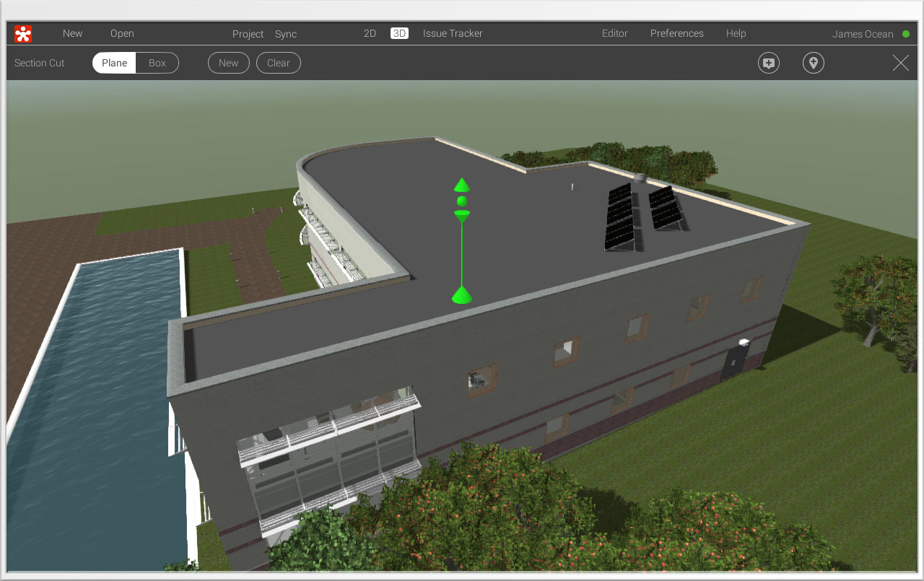
Task: Close the Section Cut toolbar
Action: 900,63
